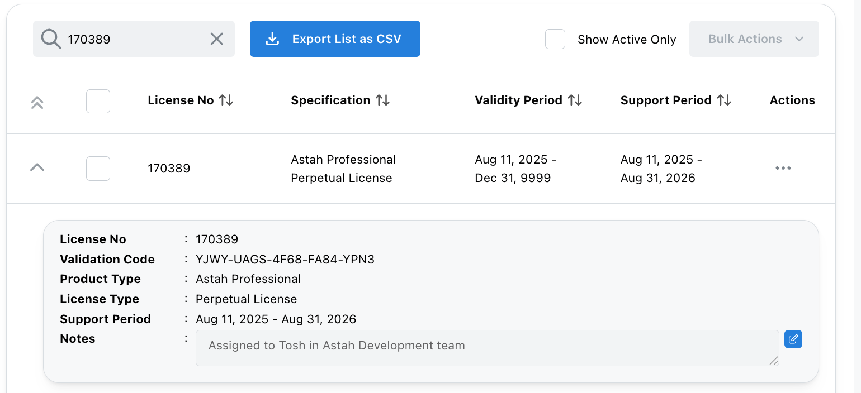Open the Bulk Actions dropdown
This screenshot has width=861, height=393.
pyautogui.click(x=754, y=39)
